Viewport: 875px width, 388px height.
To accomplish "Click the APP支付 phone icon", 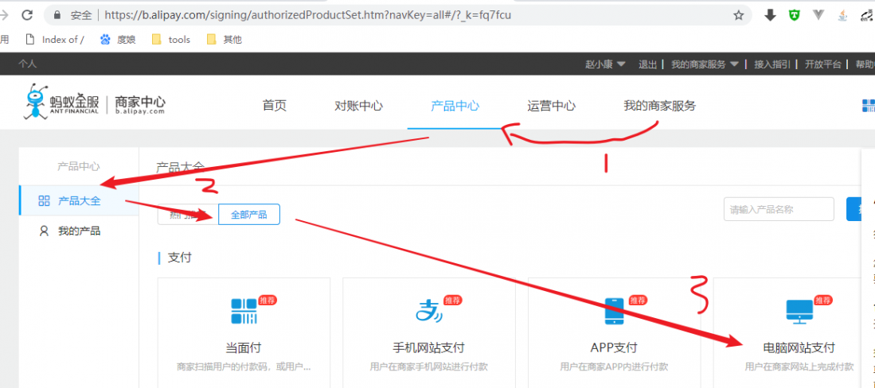I will [x=614, y=311].
